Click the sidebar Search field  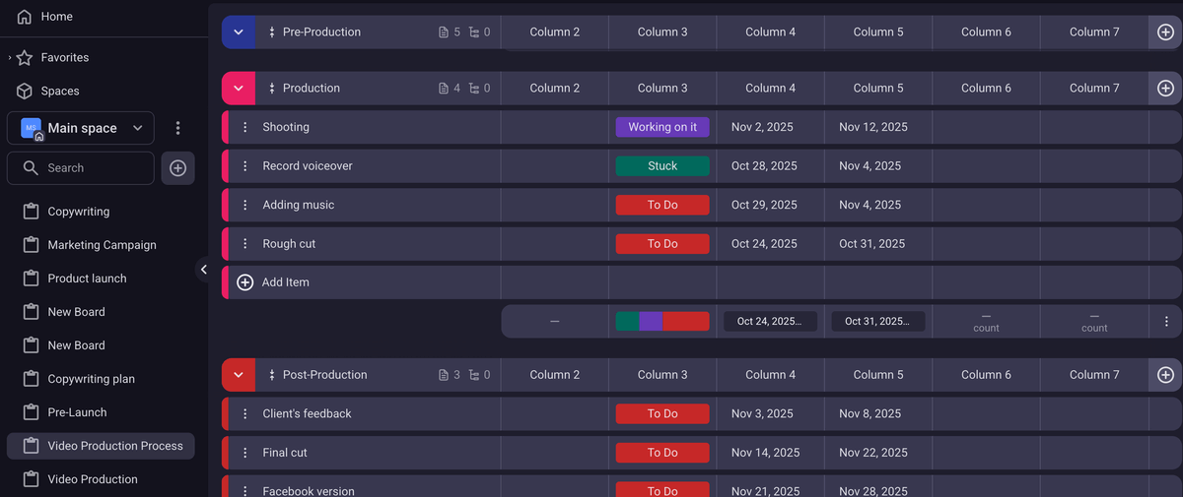(81, 168)
